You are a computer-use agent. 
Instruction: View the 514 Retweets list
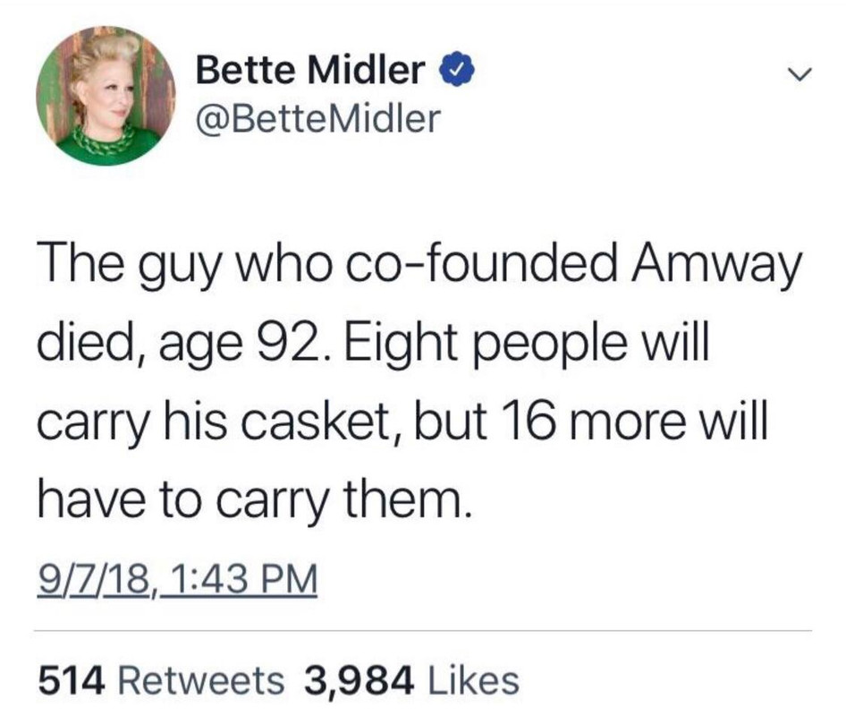point(161,680)
